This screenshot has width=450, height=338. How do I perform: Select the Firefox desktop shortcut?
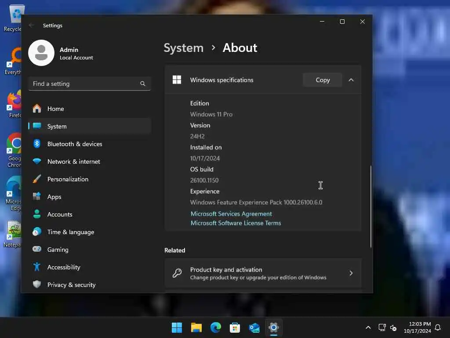13,104
